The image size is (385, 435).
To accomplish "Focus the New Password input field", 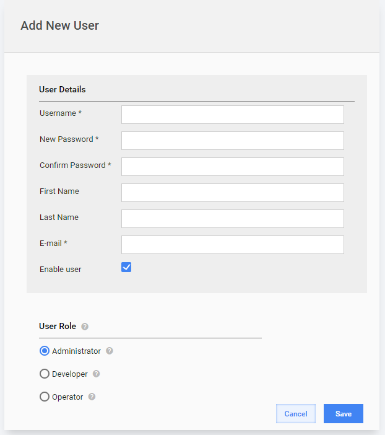I will pos(233,141).
